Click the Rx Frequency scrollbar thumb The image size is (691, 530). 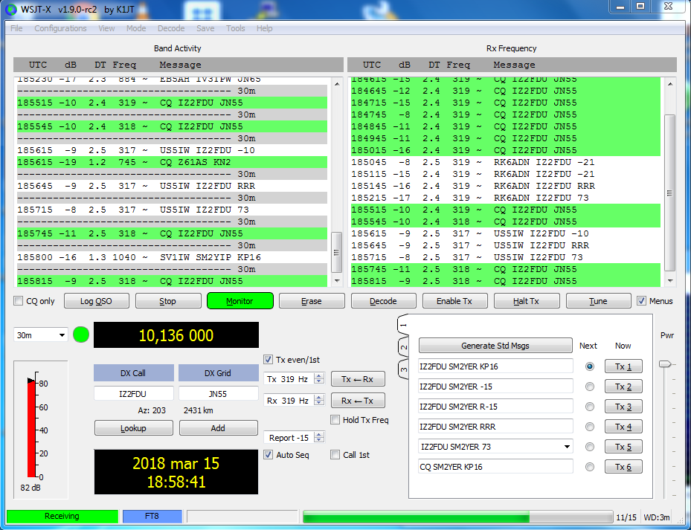[670, 193]
